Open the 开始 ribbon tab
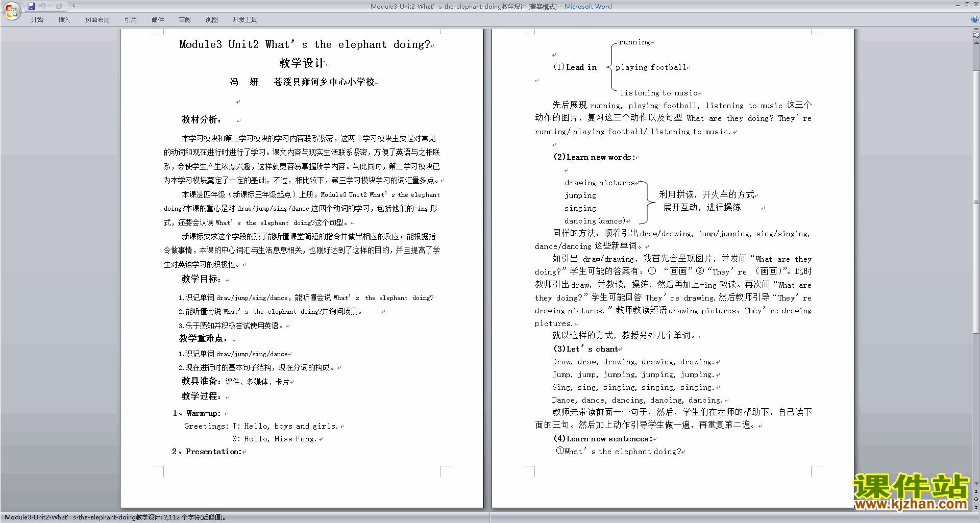This screenshot has width=980, height=523. coord(37,19)
